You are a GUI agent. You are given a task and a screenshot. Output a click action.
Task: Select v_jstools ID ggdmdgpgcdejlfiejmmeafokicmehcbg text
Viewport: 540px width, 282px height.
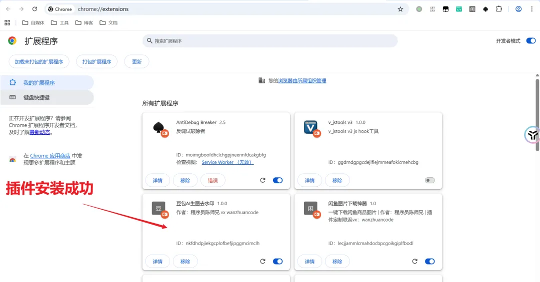(x=378, y=162)
